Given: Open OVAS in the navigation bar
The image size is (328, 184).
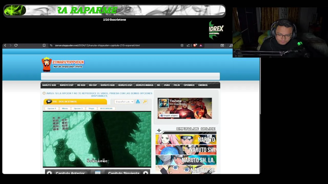Looking at the screenshot, I should click(x=167, y=85).
